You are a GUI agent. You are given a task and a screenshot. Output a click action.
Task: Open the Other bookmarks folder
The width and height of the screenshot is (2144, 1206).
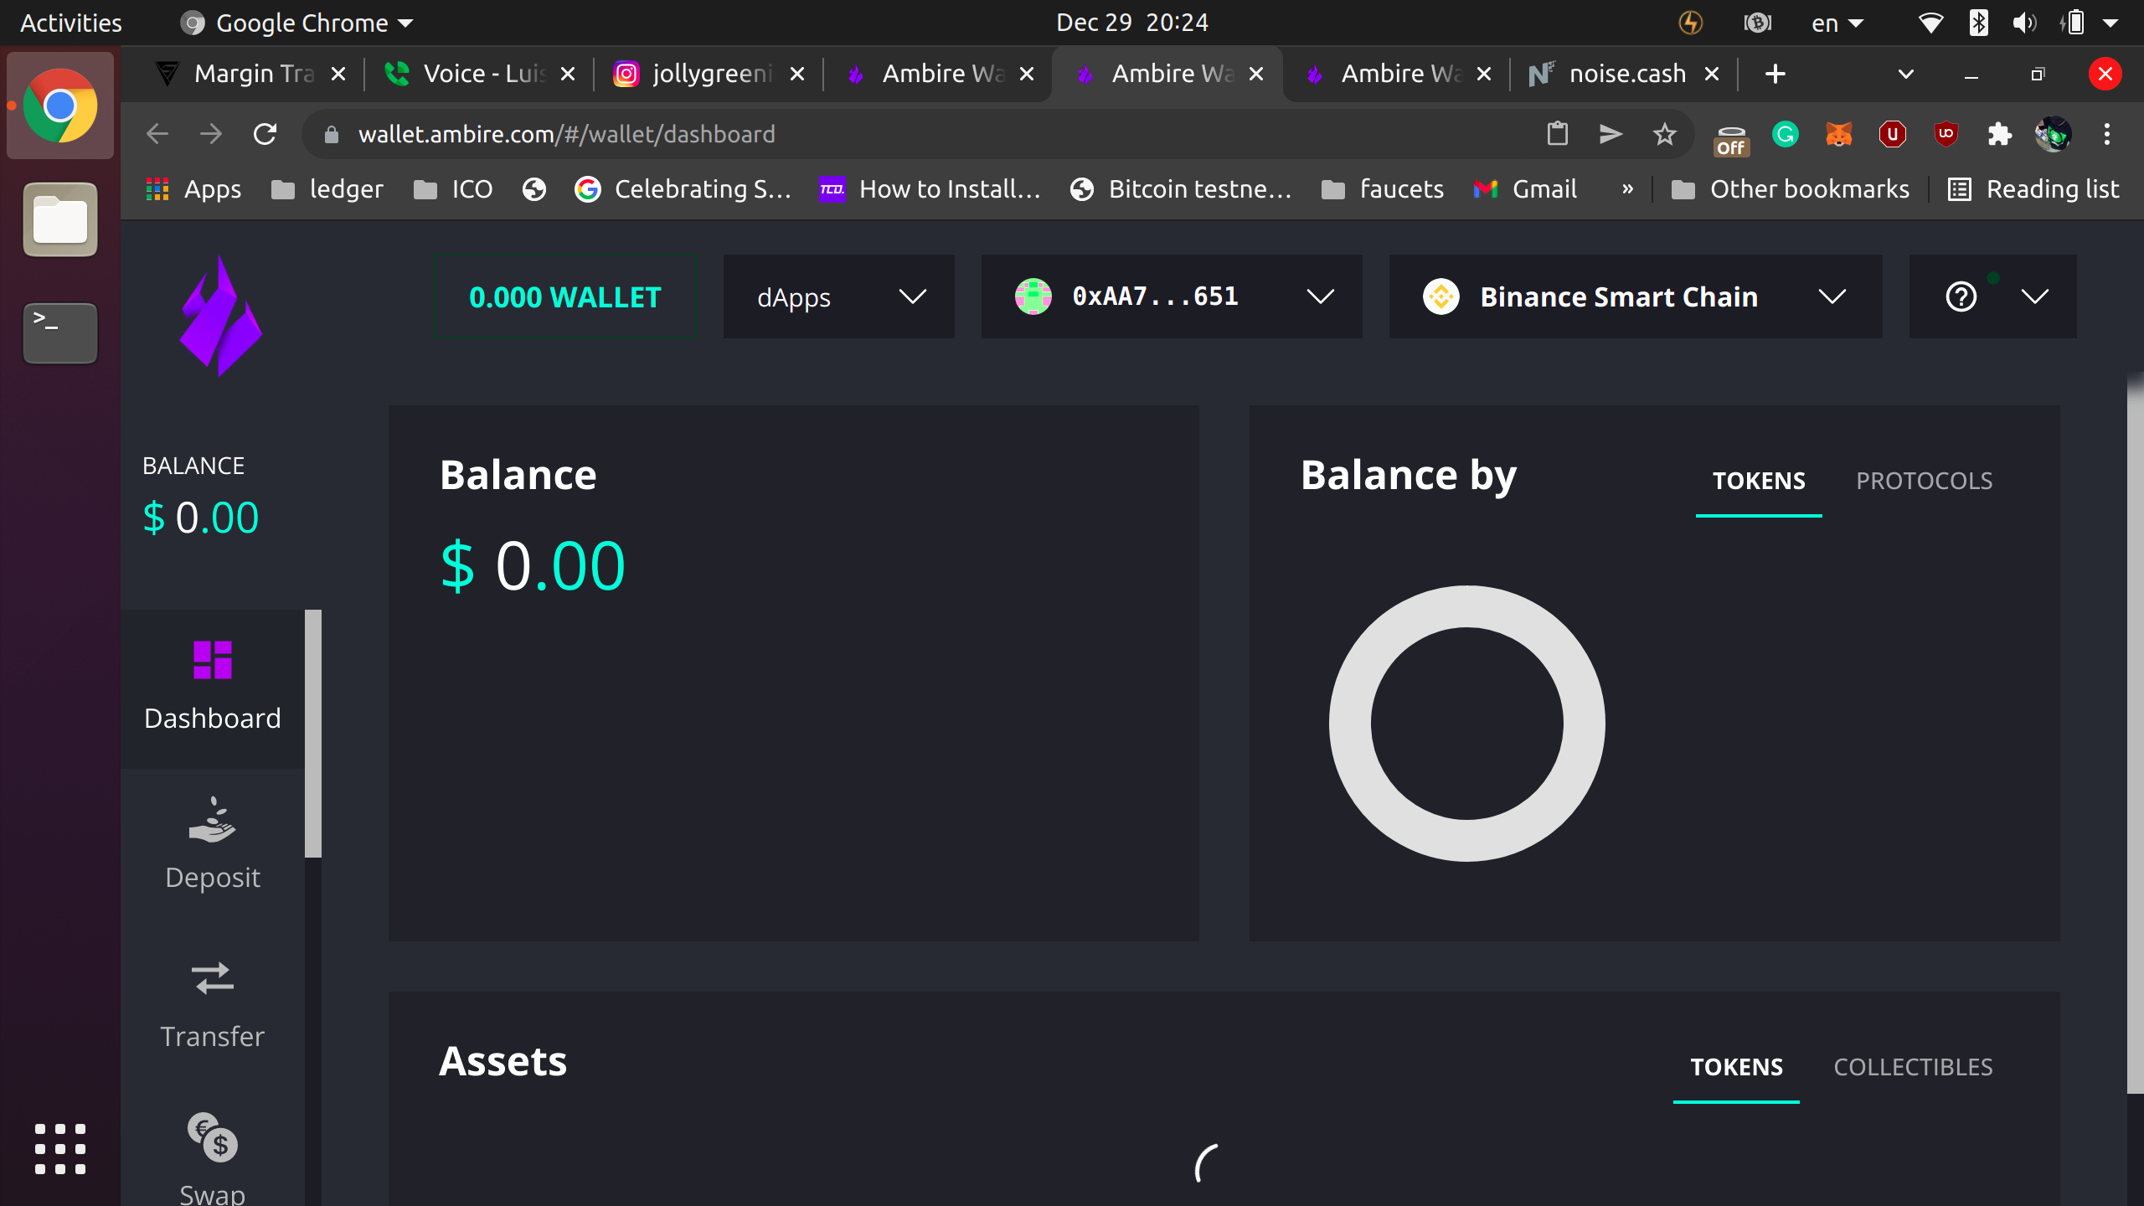[x=1790, y=189]
